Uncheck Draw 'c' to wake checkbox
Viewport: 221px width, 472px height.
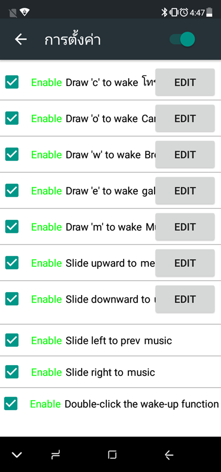12,82
